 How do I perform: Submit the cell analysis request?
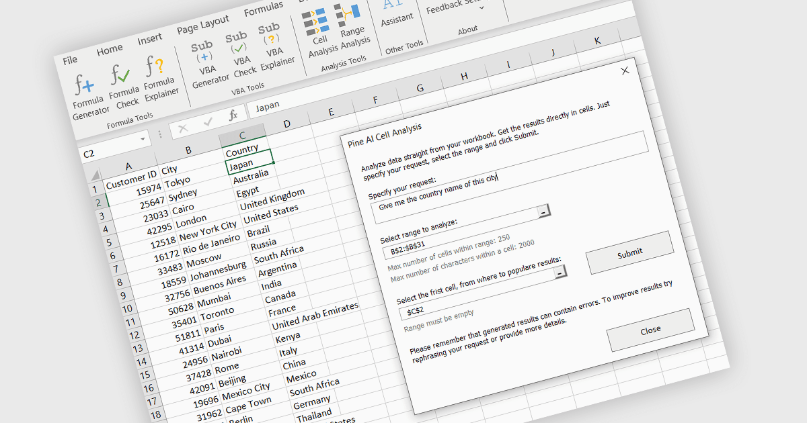[x=629, y=252]
